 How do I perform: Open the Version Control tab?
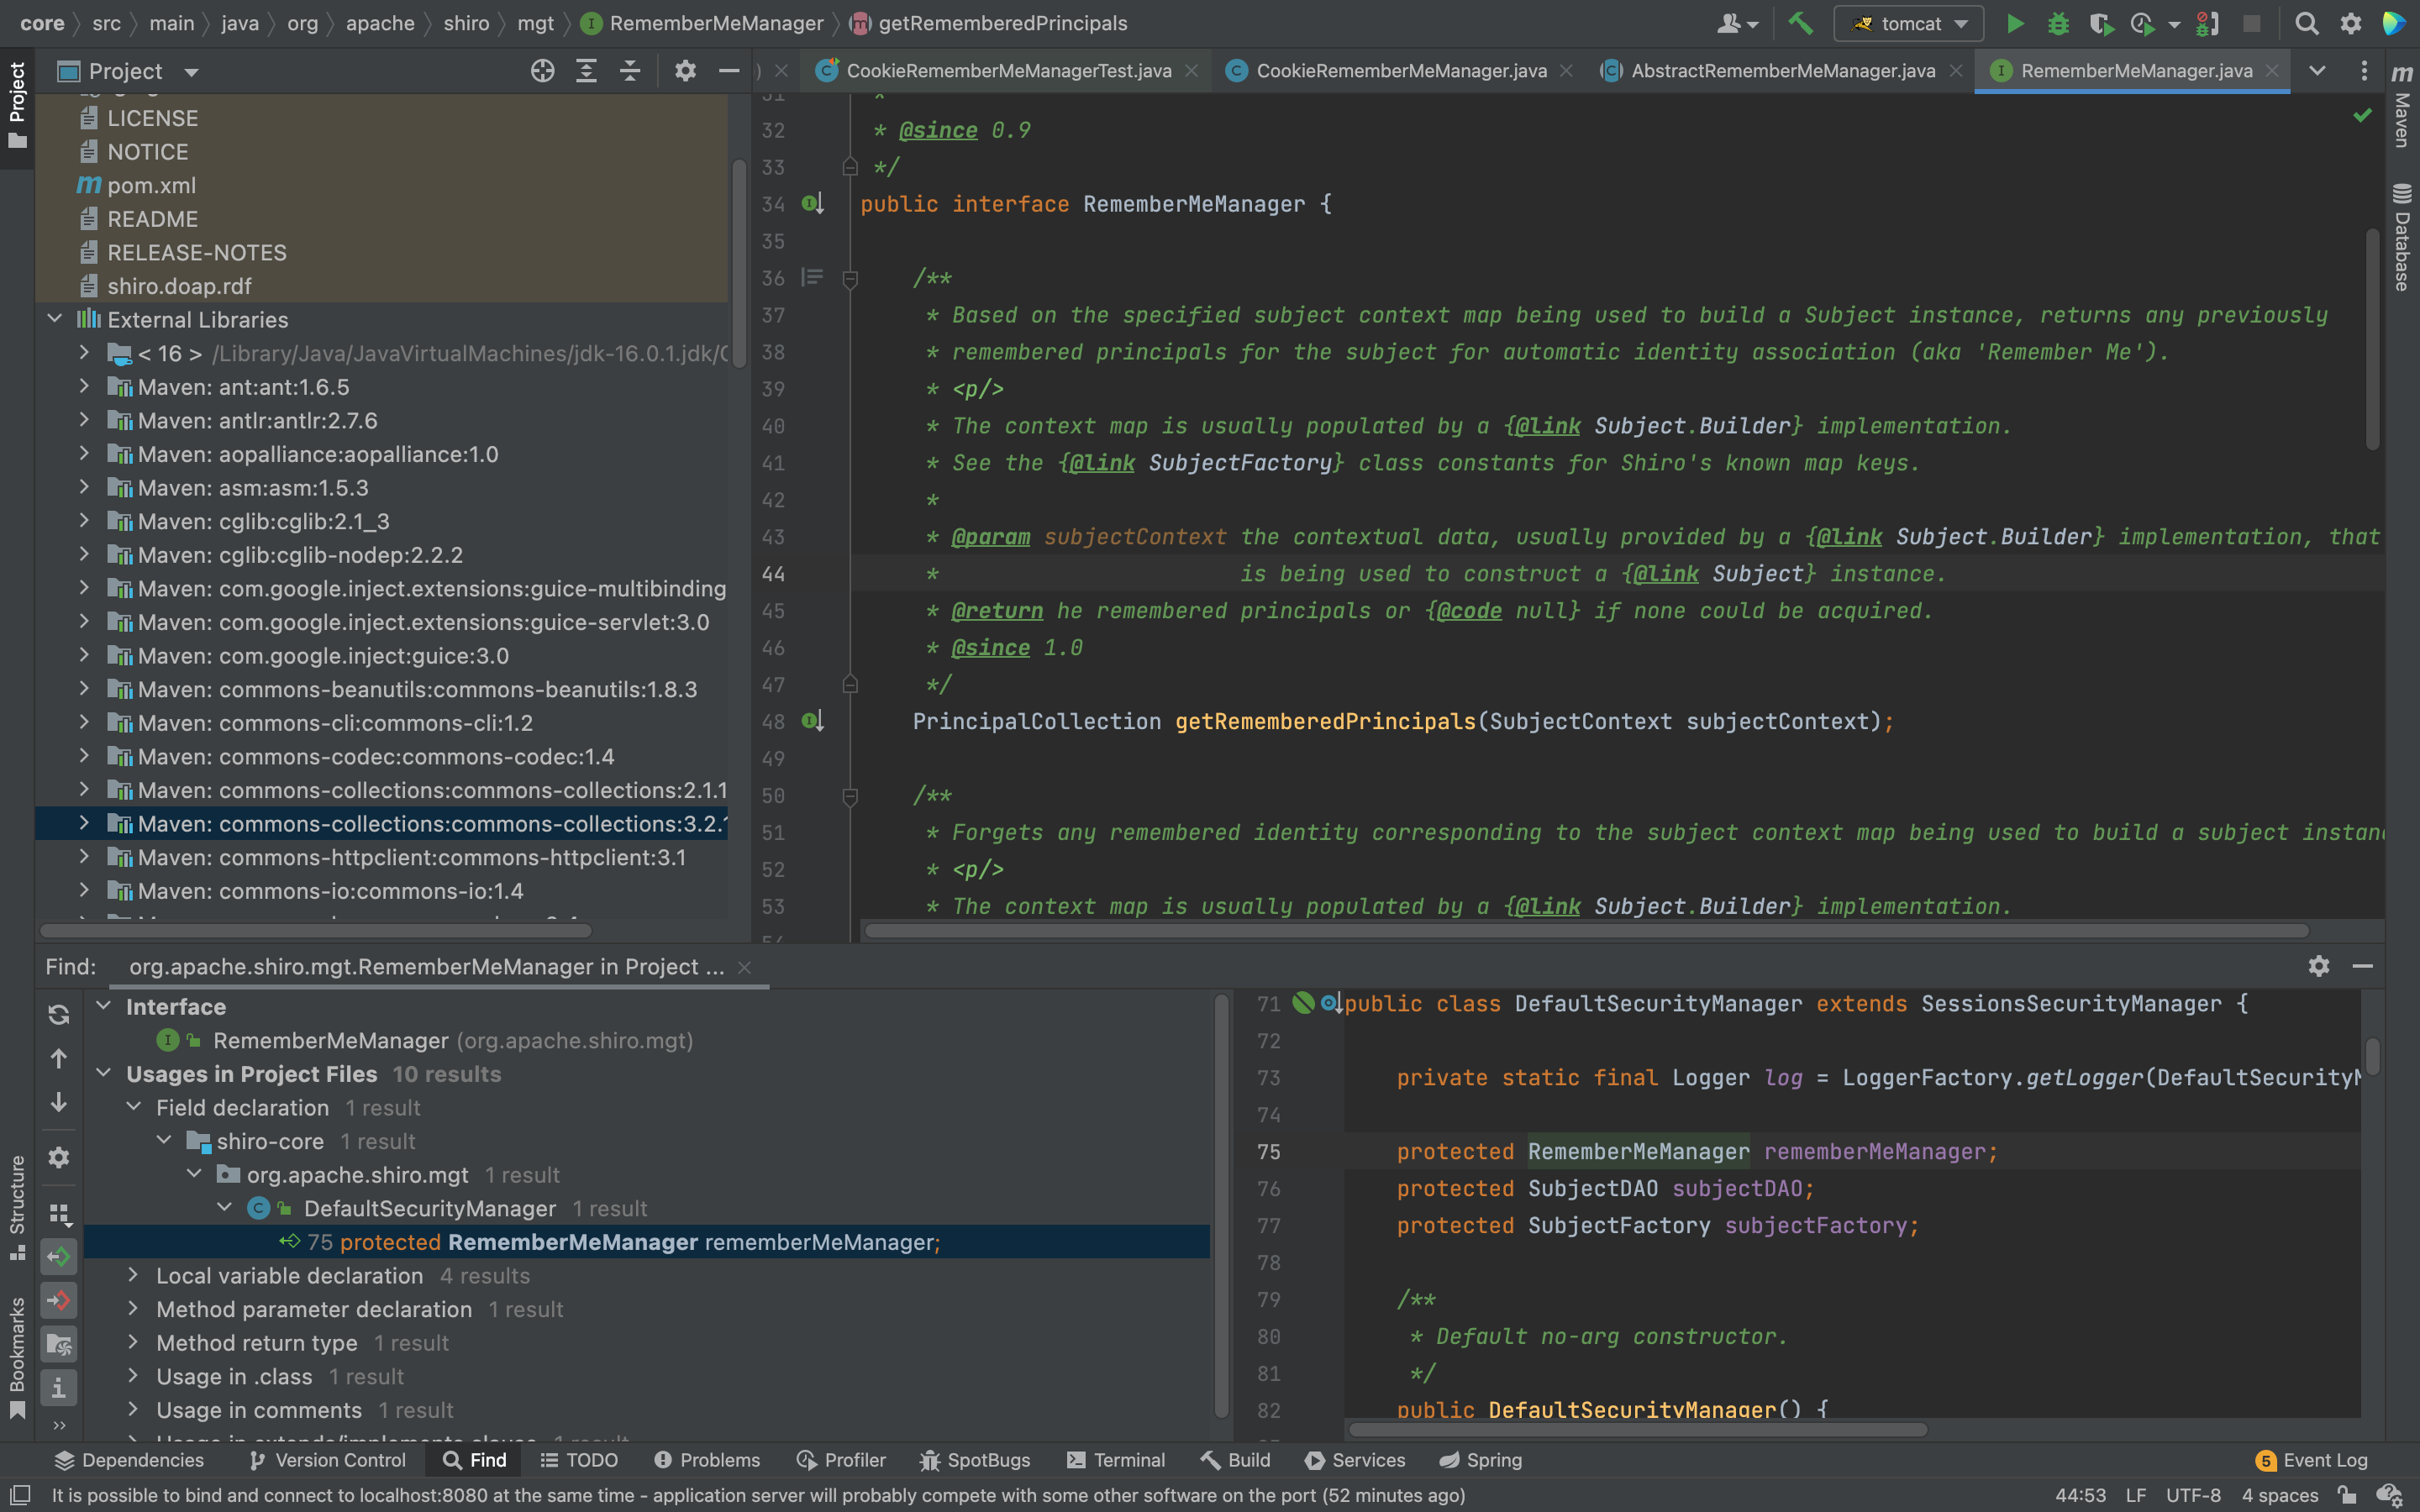pyautogui.click(x=327, y=1460)
